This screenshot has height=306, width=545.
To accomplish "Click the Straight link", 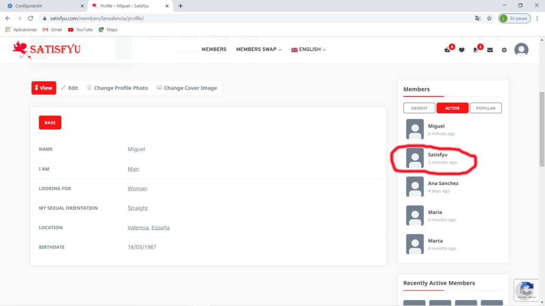I will [x=138, y=208].
